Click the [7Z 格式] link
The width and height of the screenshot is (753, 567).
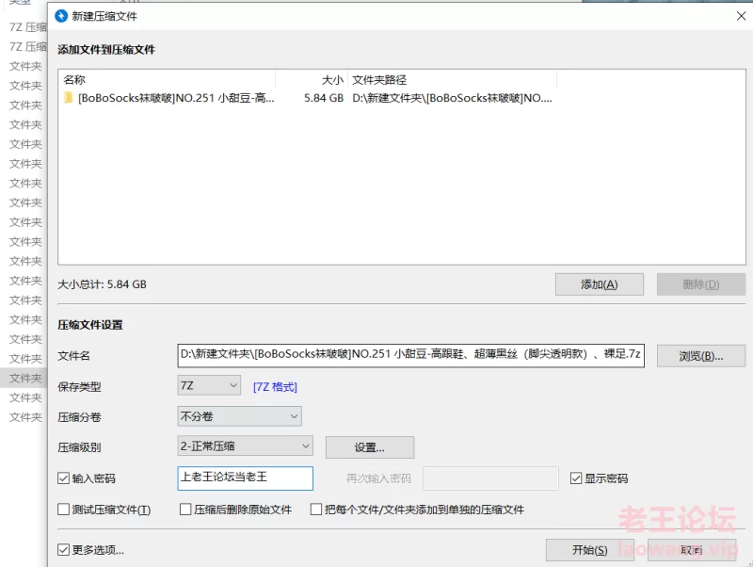[275, 386]
